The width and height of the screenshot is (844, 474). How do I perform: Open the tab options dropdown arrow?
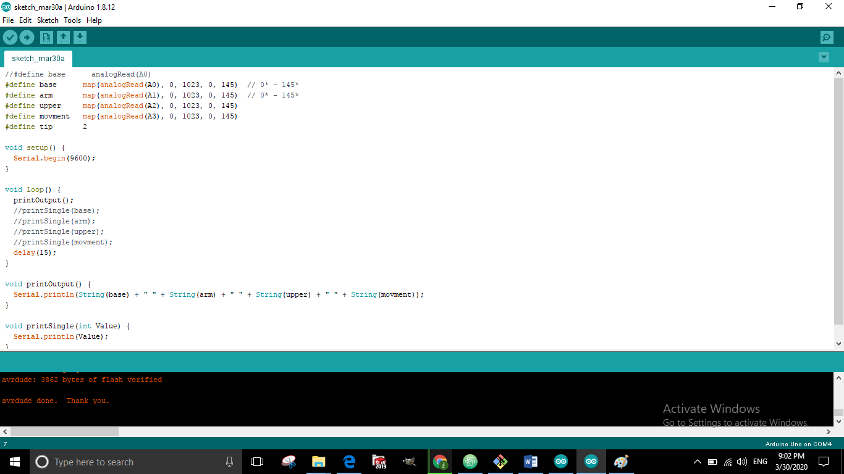[x=824, y=57]
